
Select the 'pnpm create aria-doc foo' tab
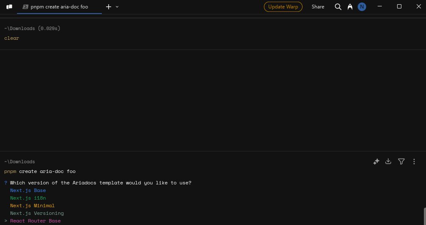click(x=59, y=7)
